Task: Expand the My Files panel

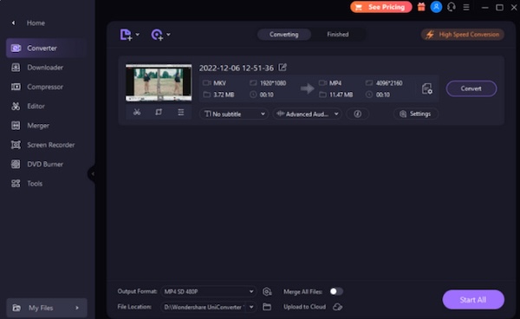Action: (x=47, y=308)
